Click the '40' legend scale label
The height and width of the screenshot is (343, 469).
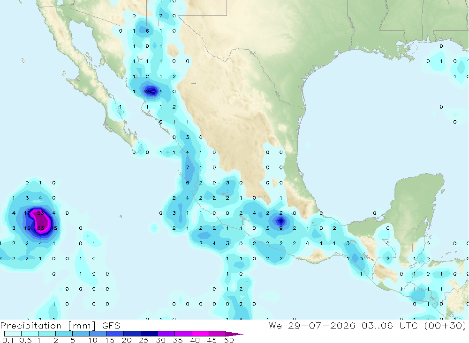[x=195, y=340]
